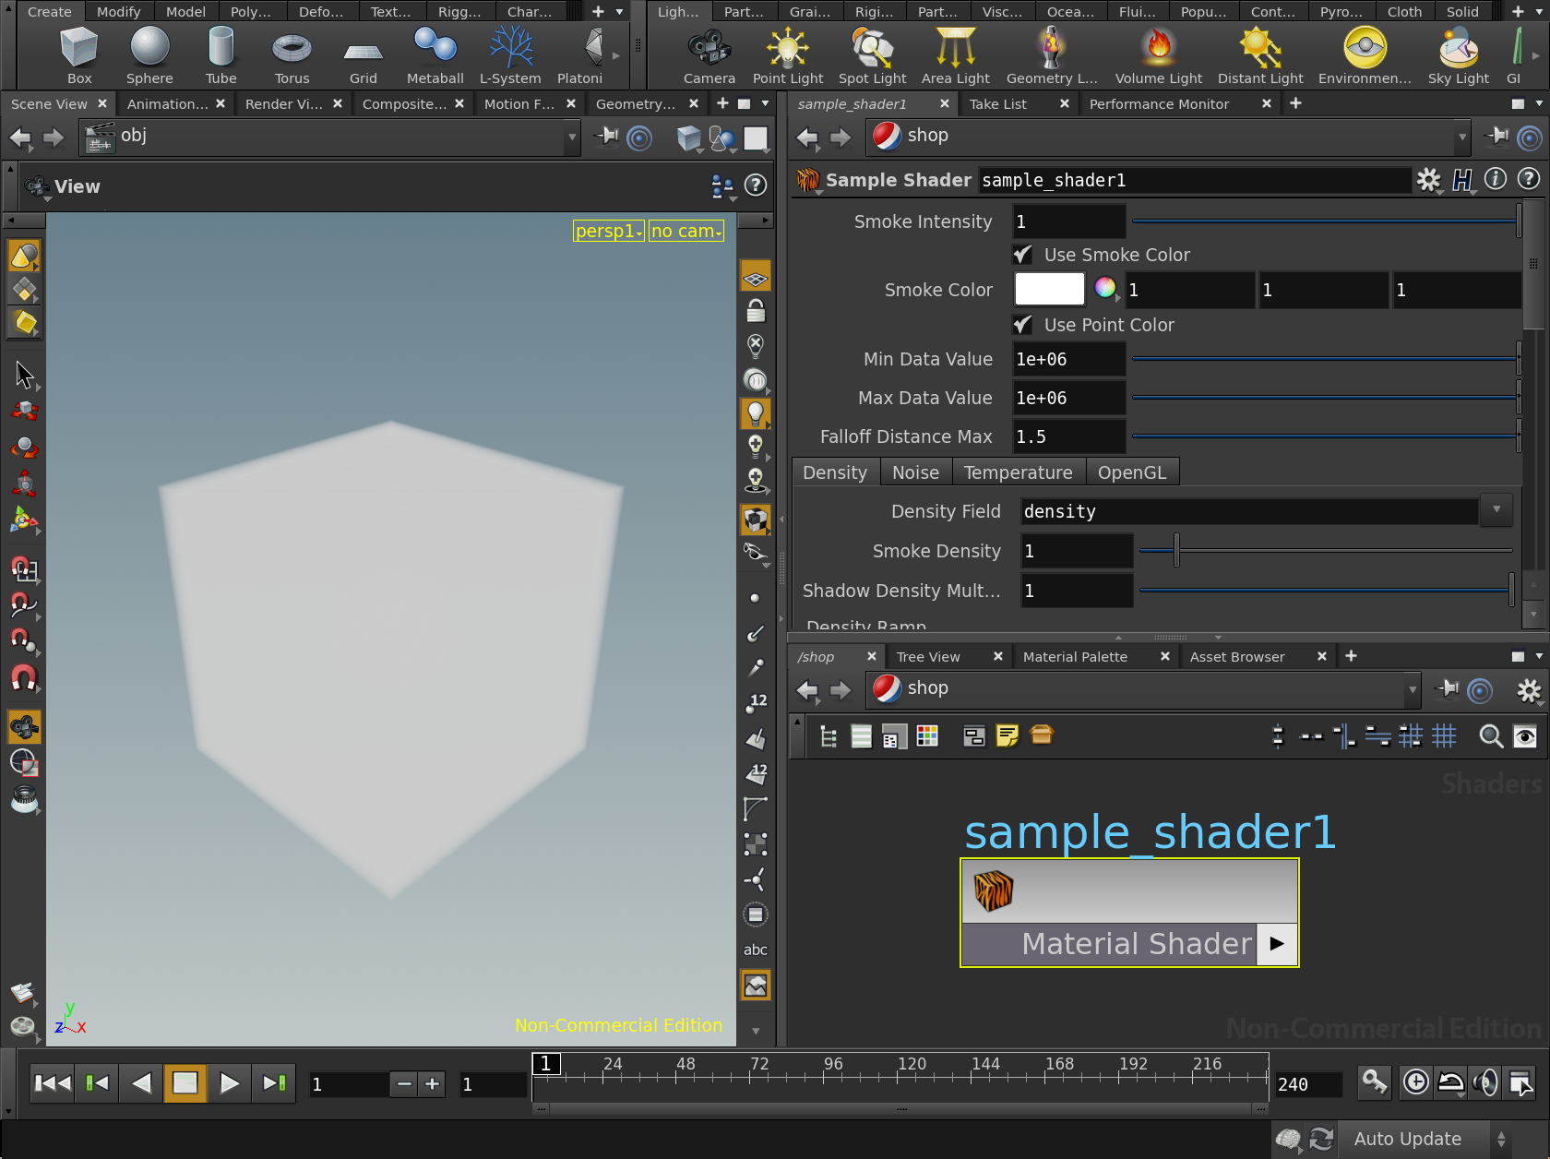Open the node search magnifier in network view
Image resolution: width=1550 pixels, height=1159 pixels.
1490,735
